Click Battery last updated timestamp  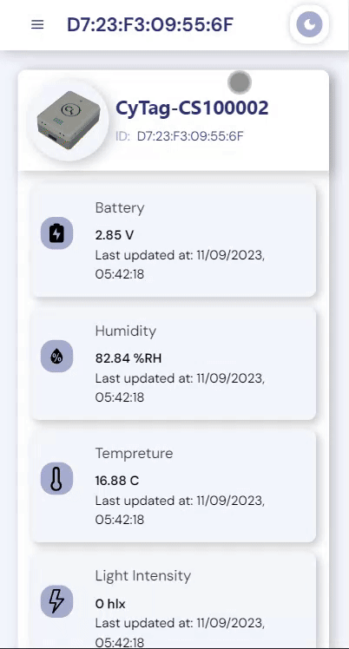(180, 265)
